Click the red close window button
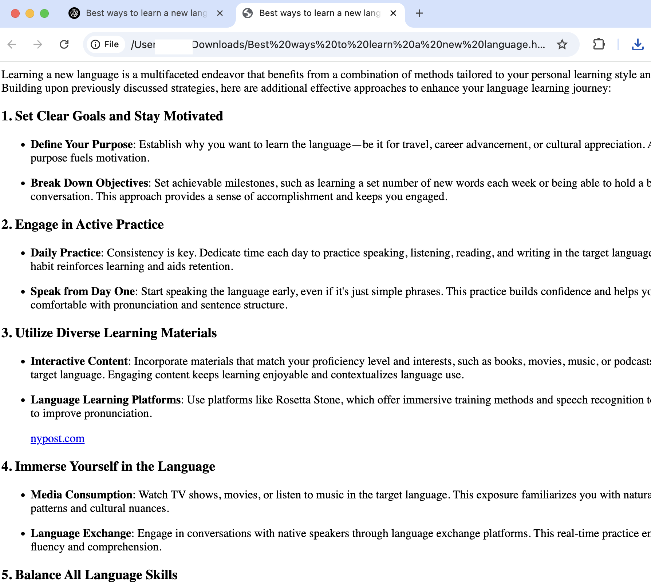This screenshot has height=585, width=651. pos(15,13)
